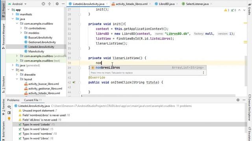252x141 pixels.
Task: Fold the init() method at line 30
Action: (80, 24)
